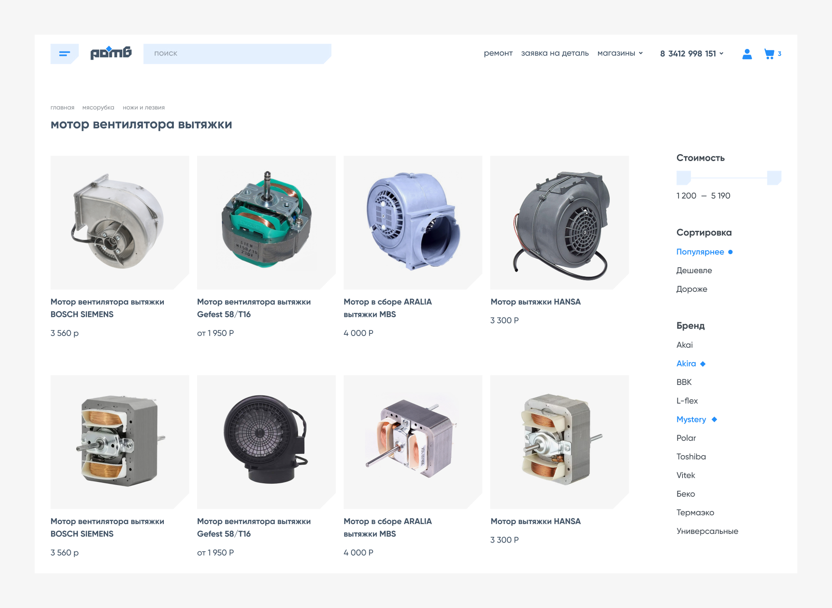Open the shopping cart icon
This screenshot has height=608, width=832.
click(769, 54)
